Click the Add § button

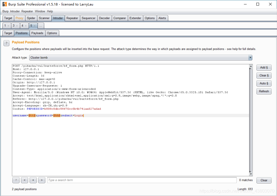point(264,67)
